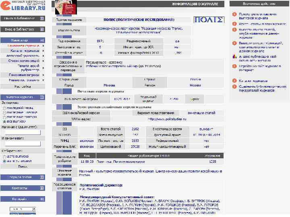
Task: Click journals count '1225' in rubric row
Action: [x=213, y=162]
